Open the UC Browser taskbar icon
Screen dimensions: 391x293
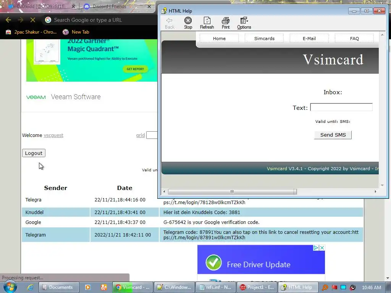(x=104, y=287)
